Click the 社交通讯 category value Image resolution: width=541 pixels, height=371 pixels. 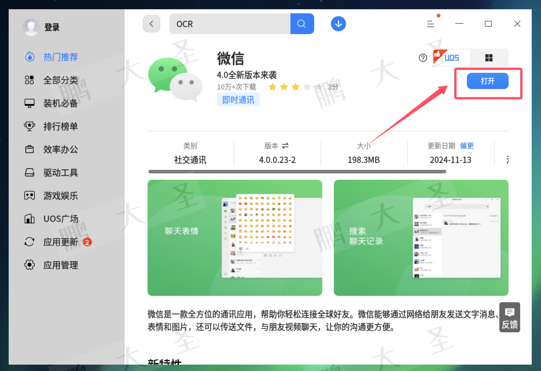190,160
